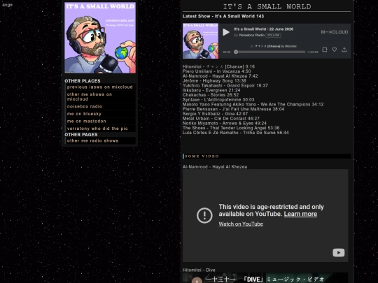
Task: Open the Noisebox Radio profile link in the player
Action: [252, 35]
